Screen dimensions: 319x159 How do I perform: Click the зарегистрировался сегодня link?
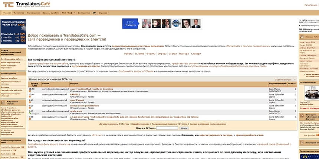click(x=216, y=135)
